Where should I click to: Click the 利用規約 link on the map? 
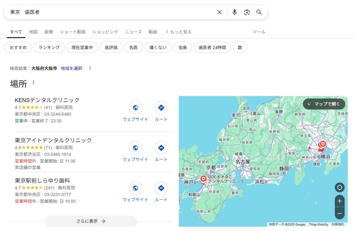tap(338, 224)
